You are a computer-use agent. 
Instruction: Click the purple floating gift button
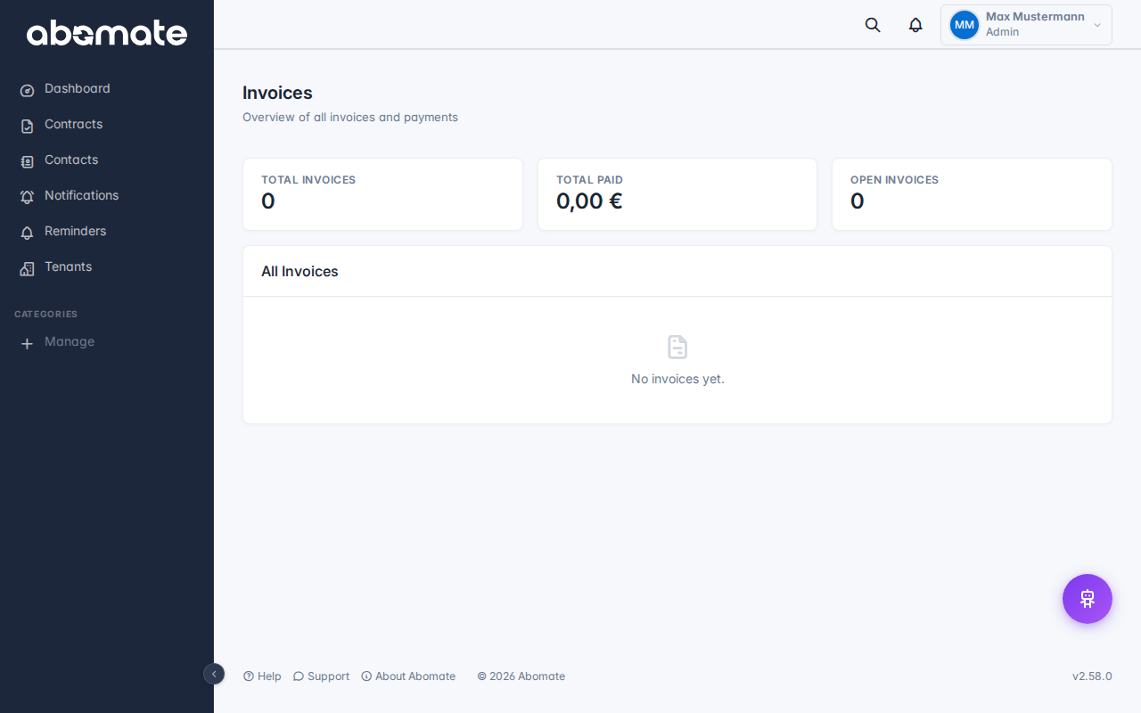(x=1087, y=598)
